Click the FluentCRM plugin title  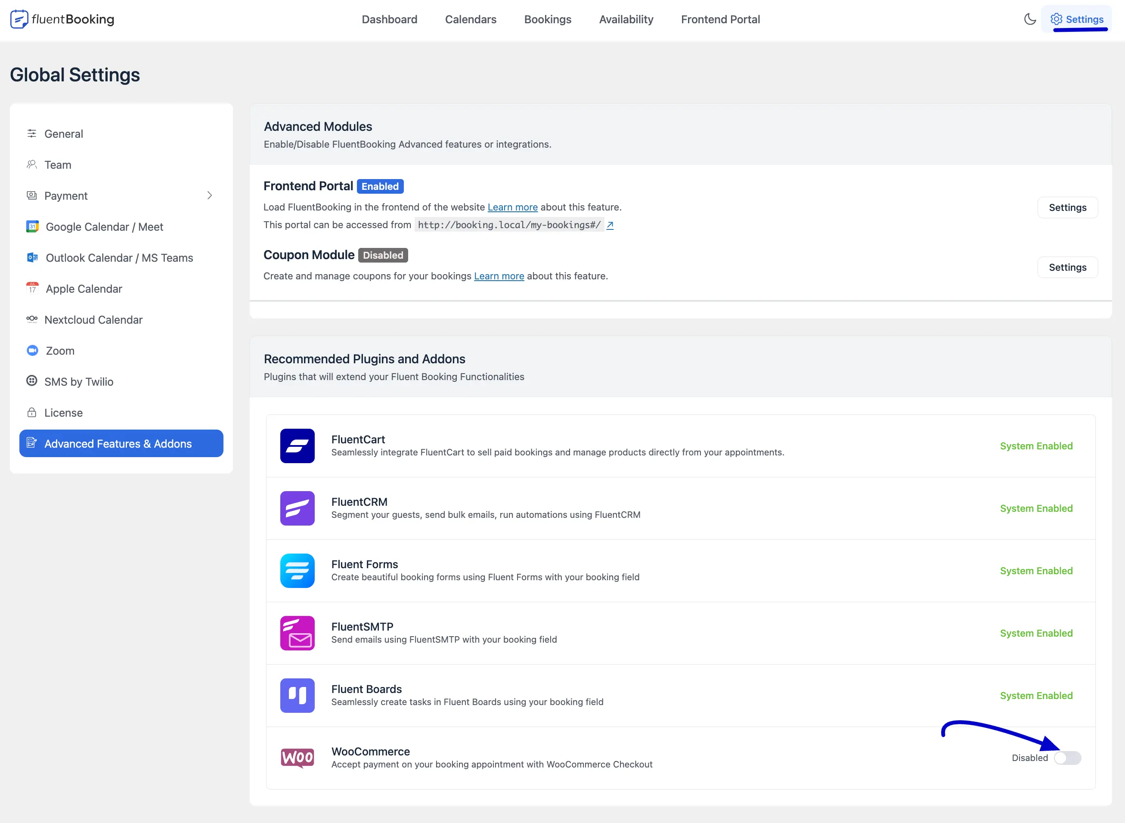coord(359,501)
